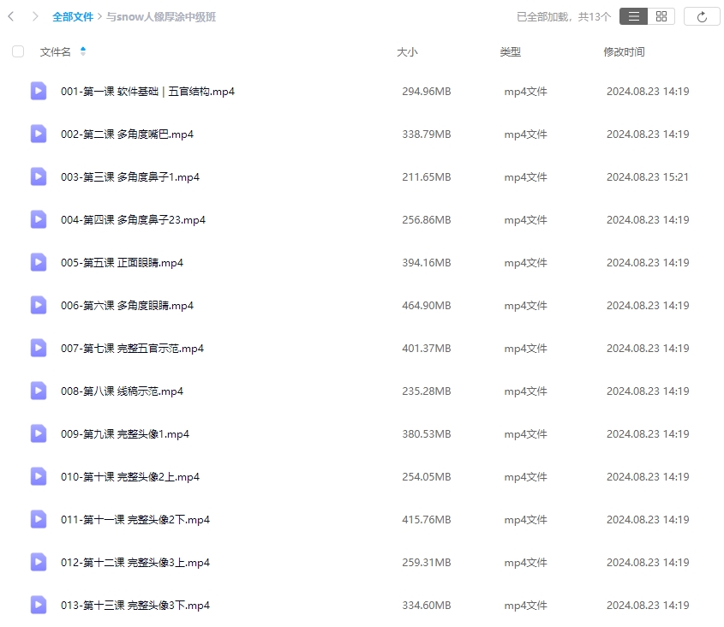Click the forward navigation arrow
Viewport: 724px width, 627px height.
(x=34, y=16)
